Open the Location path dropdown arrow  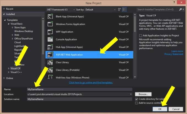[131, 94]
